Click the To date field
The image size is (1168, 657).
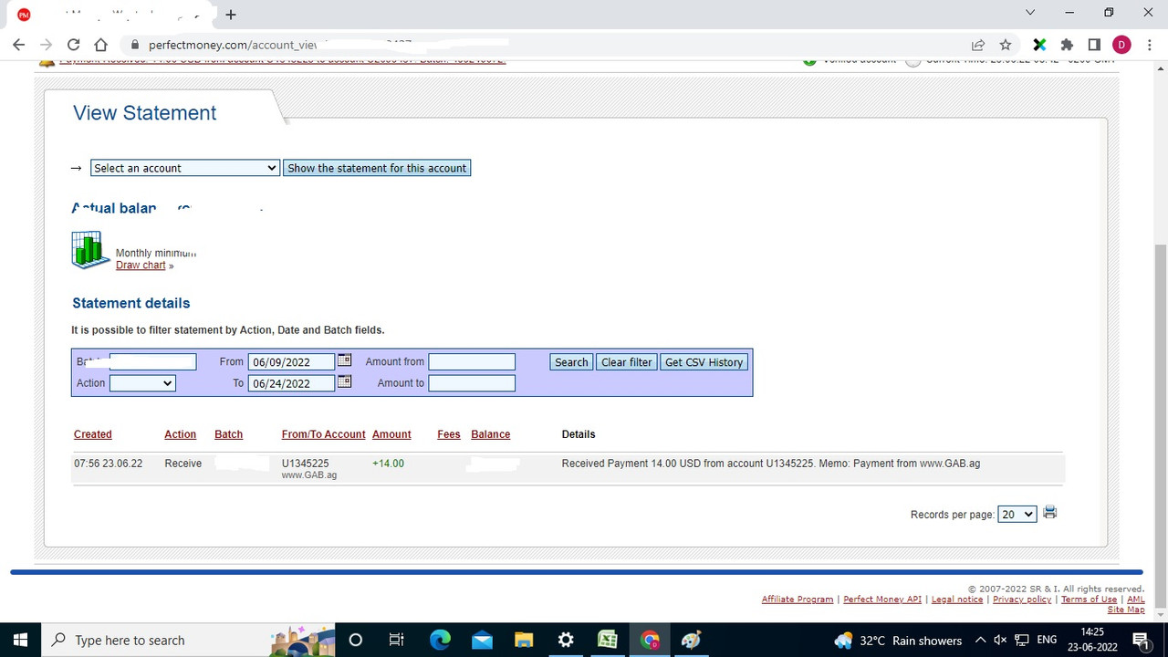pos(292,383)
